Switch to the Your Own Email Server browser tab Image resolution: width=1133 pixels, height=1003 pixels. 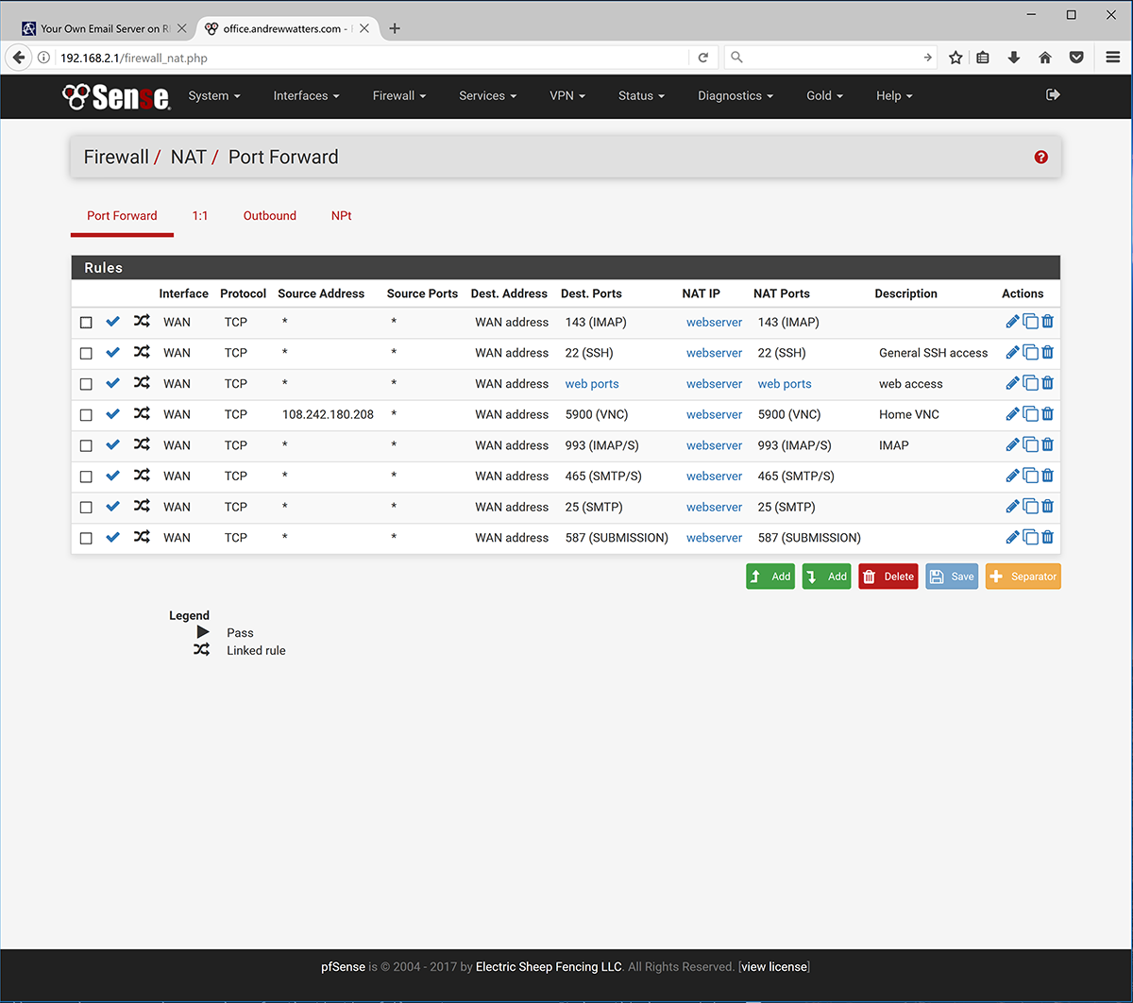104,28
